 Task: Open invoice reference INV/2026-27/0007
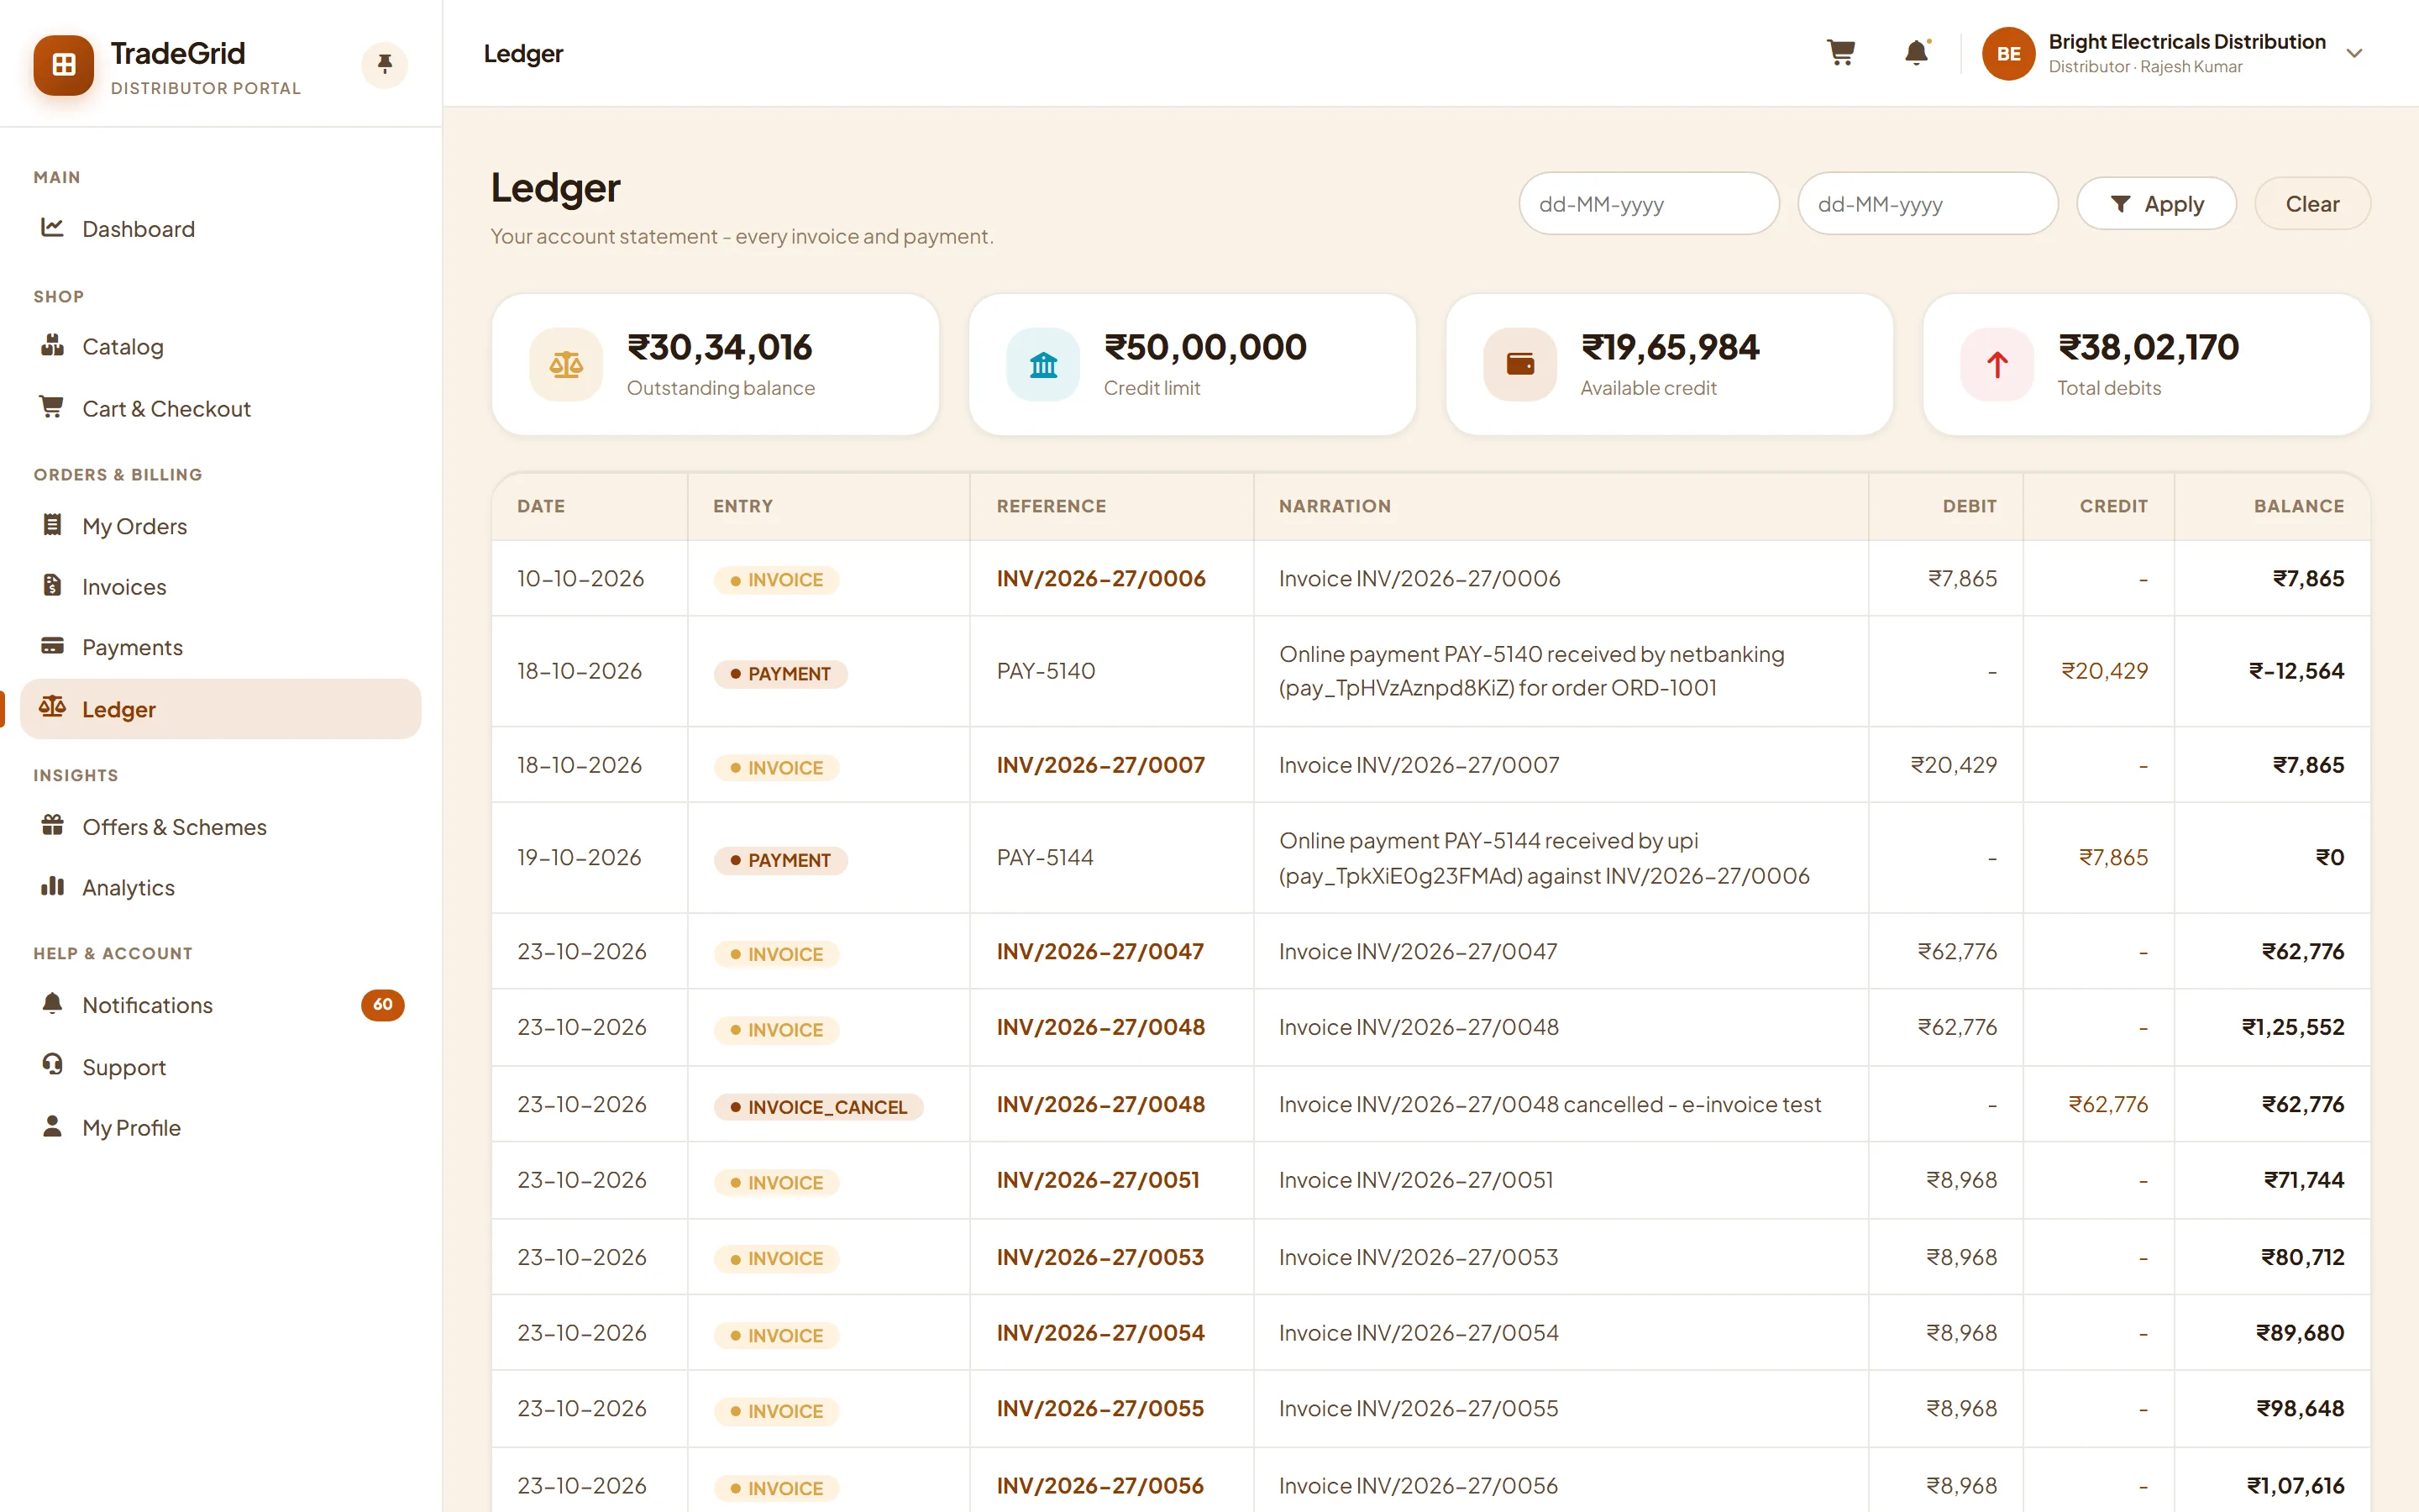1100,765
